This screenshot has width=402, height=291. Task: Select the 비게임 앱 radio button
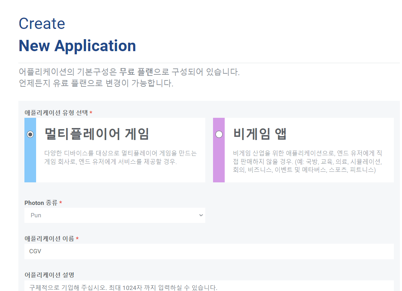click(x=219, y=134)
